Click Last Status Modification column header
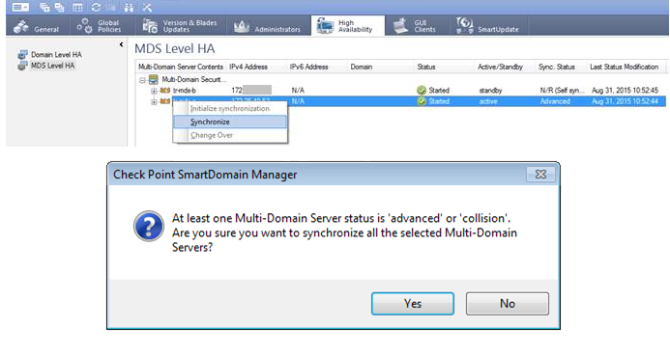 pyautogui.click(x=626, y=67)
